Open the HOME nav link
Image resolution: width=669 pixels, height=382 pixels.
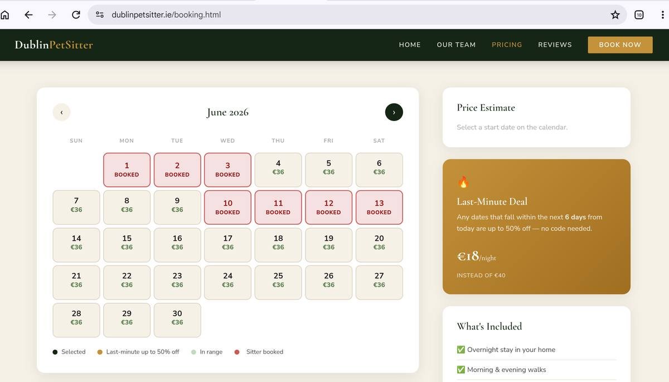click(x=410, y=45)
